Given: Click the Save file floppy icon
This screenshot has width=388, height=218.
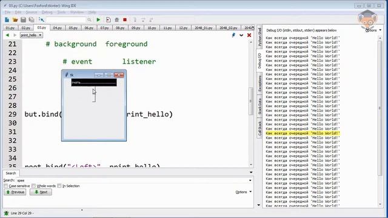Looking at the screenshot, I should tap(23, 20).
